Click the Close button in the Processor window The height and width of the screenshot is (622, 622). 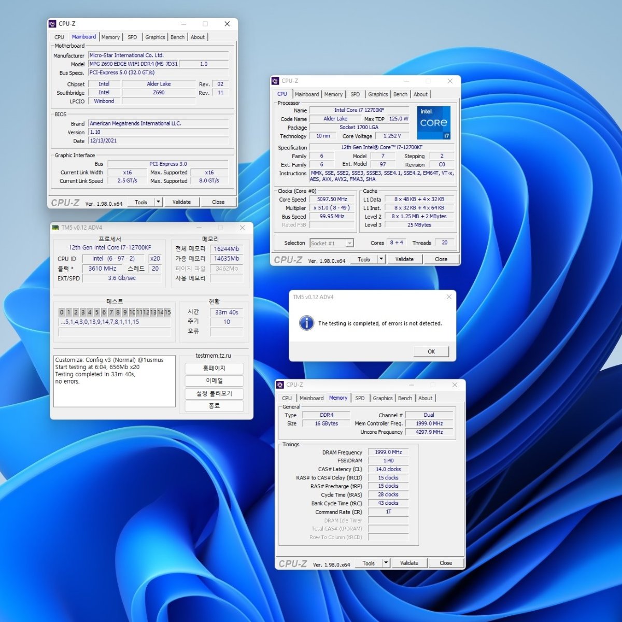441,259
